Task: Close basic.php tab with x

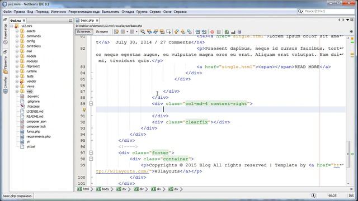Action: click(97, 21)
